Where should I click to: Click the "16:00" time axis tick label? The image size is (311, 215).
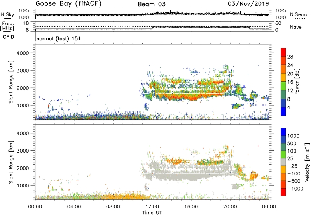click(191, 207)
